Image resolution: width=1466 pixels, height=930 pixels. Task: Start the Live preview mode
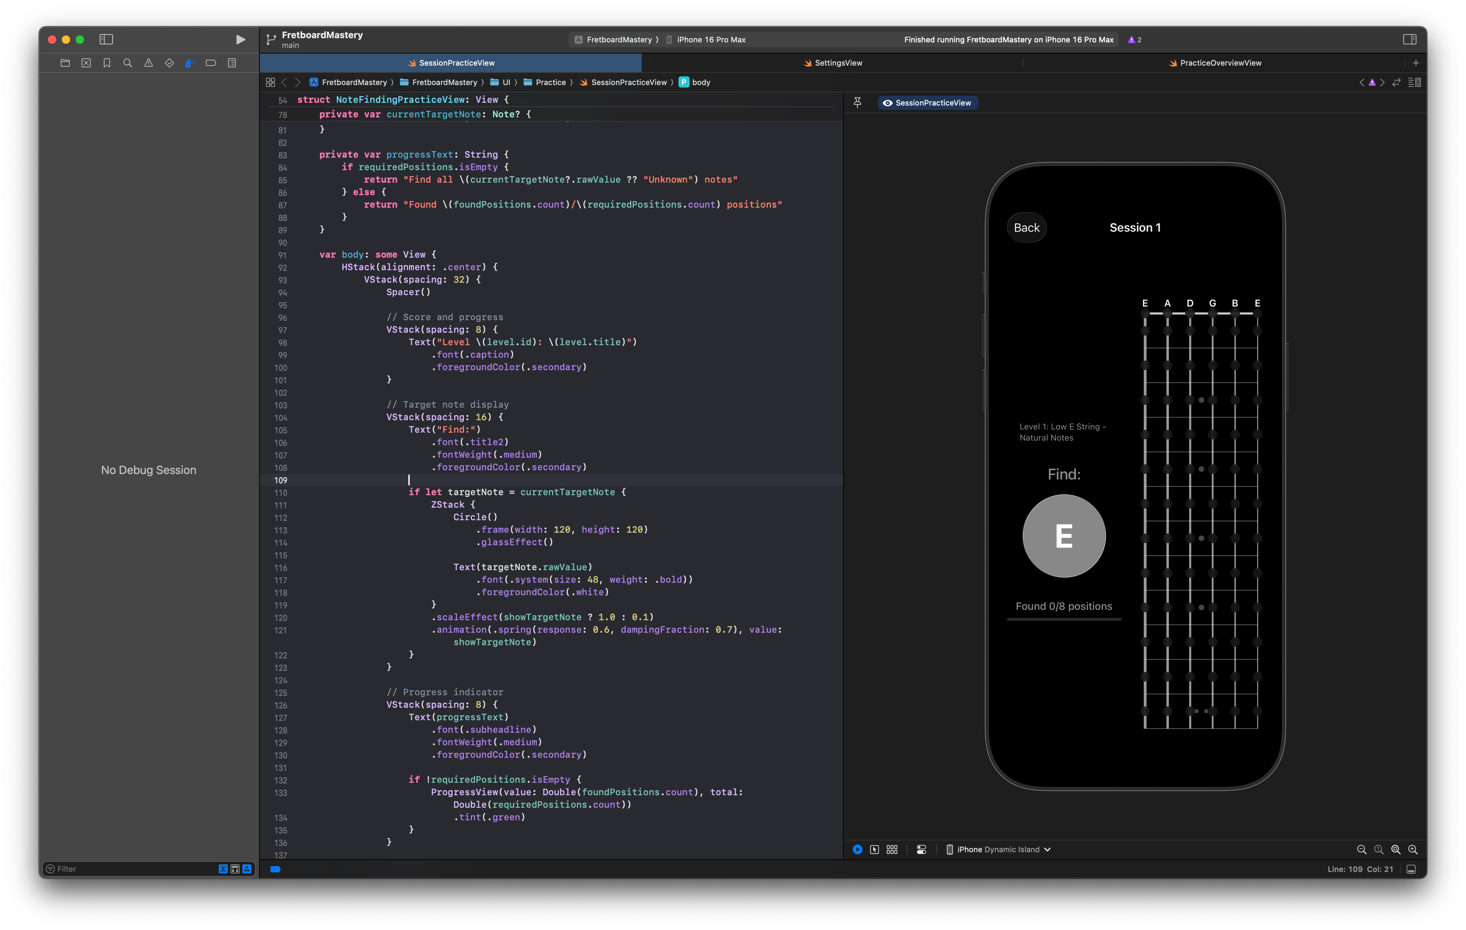857,850
